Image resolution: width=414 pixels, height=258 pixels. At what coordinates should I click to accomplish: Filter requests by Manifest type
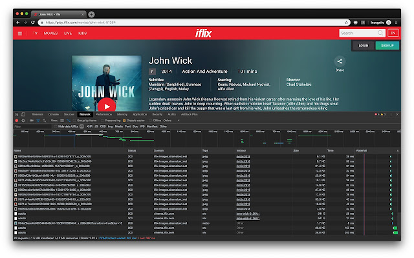(x=152, y=126)
